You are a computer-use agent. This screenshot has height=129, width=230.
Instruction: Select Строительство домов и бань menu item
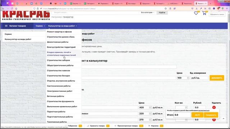tap(61, 37)
